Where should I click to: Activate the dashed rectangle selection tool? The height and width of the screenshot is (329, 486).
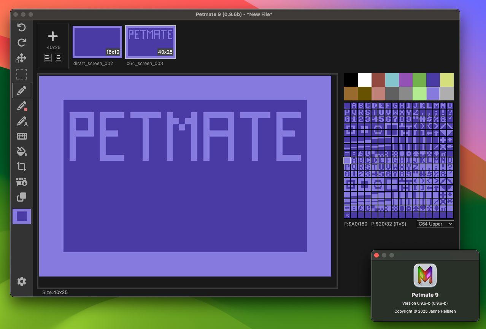coord(22,74)
